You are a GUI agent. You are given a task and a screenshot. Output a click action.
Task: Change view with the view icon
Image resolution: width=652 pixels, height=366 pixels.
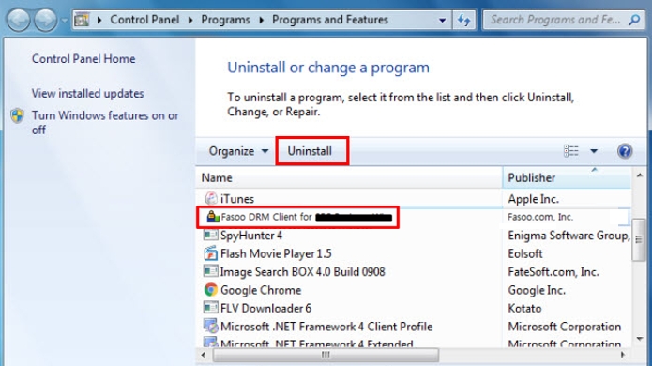coord(571,151)
